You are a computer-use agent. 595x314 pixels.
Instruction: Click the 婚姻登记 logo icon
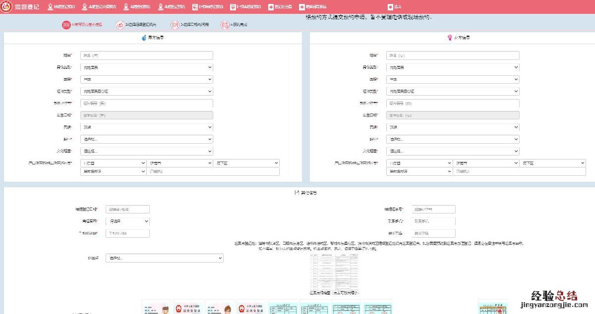tap(6, 7)
